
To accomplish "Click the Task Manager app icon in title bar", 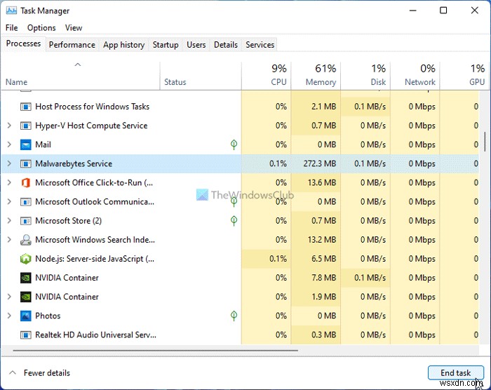I will point(11,11).
